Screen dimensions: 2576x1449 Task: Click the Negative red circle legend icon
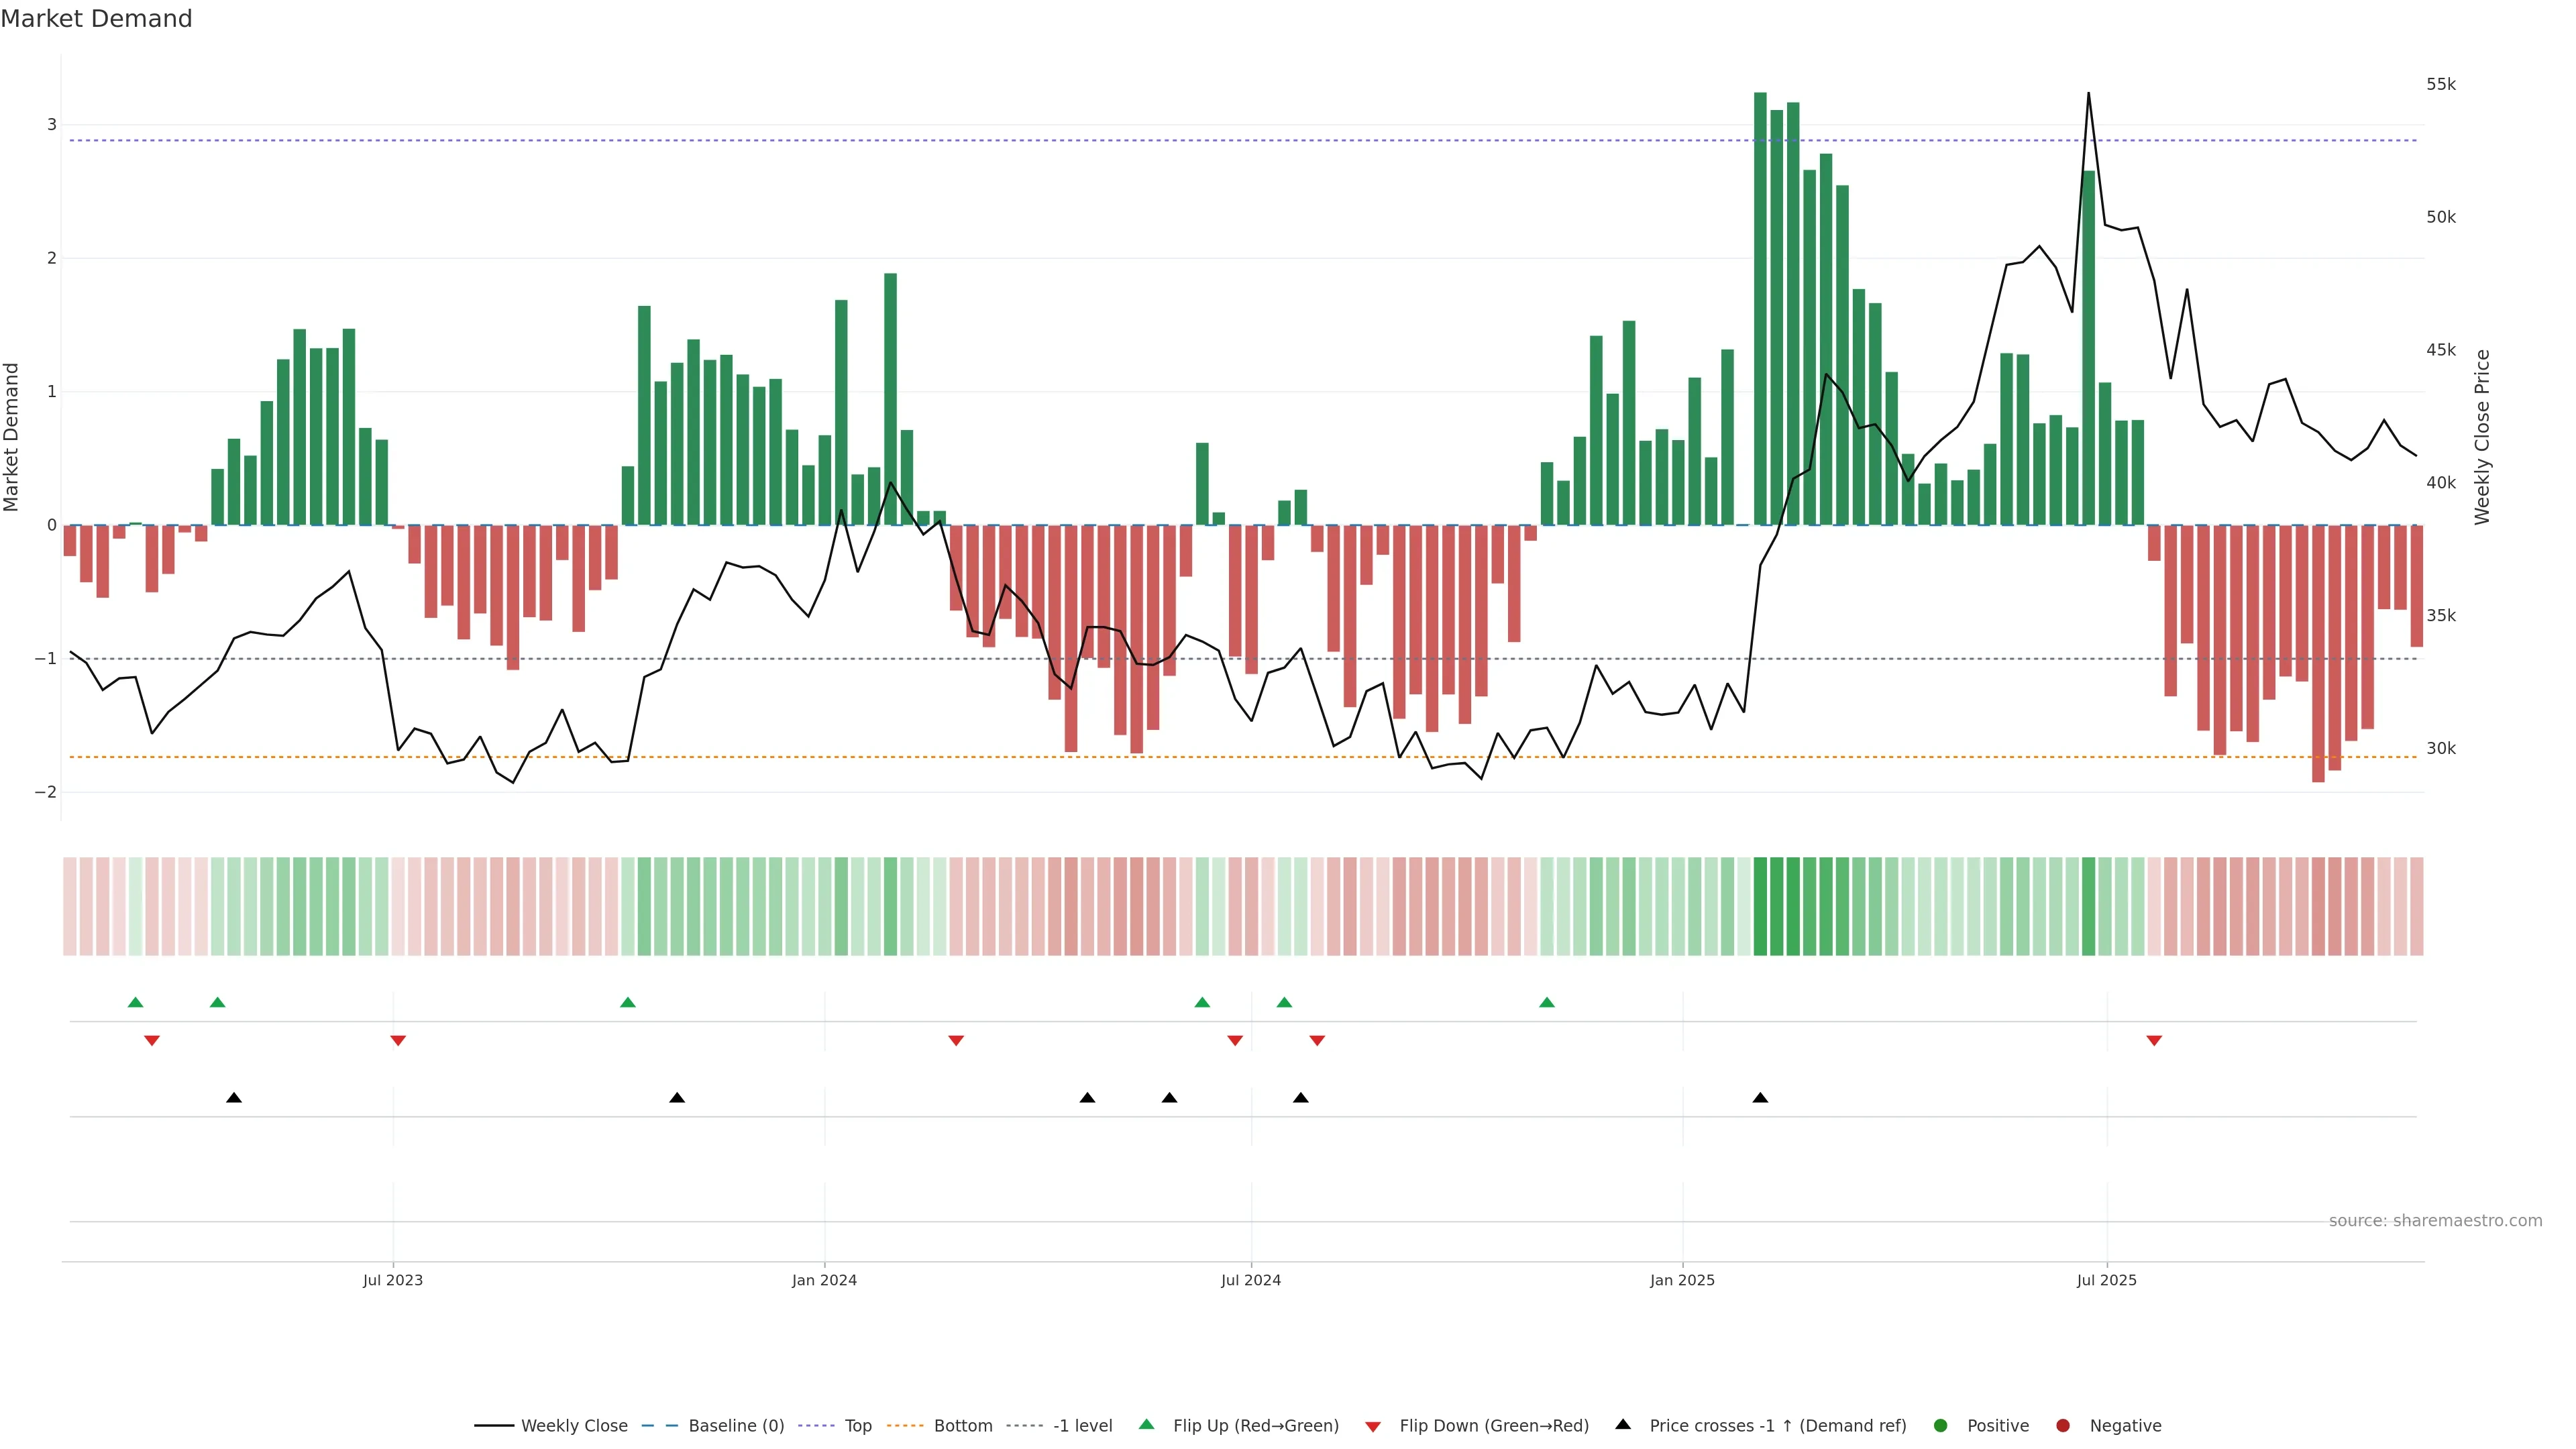(x=2063, y=1426)
